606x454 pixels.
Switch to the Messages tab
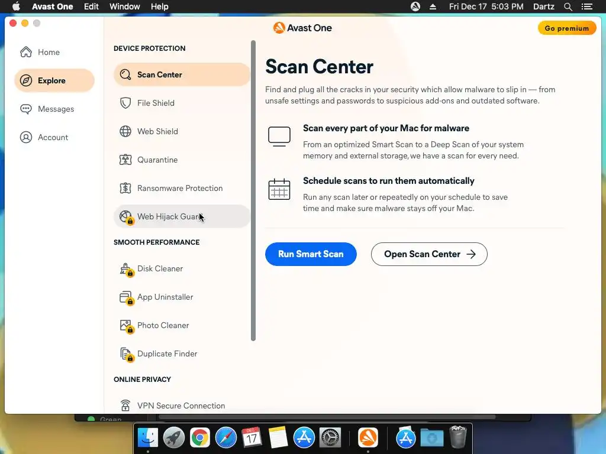point(54,109)
